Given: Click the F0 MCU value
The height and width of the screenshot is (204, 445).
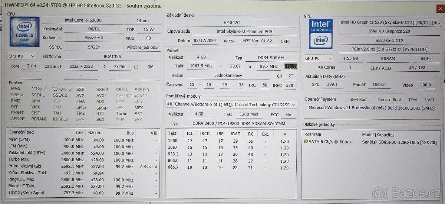Looking at the screenshot, I should coord(148,38).
